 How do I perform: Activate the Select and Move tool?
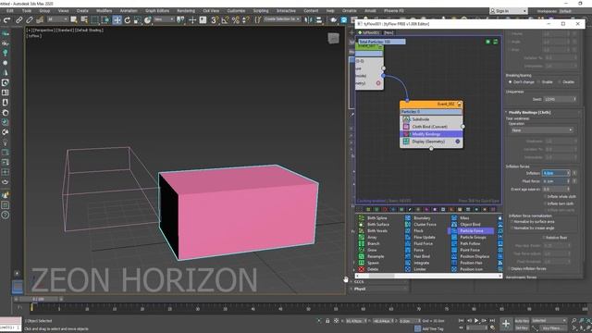click(x=117, y=20)
